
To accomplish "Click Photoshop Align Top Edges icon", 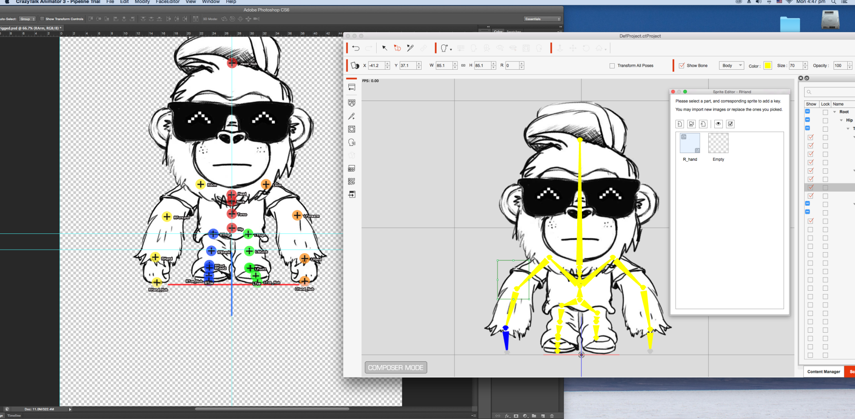I will [x=91, y=19].
